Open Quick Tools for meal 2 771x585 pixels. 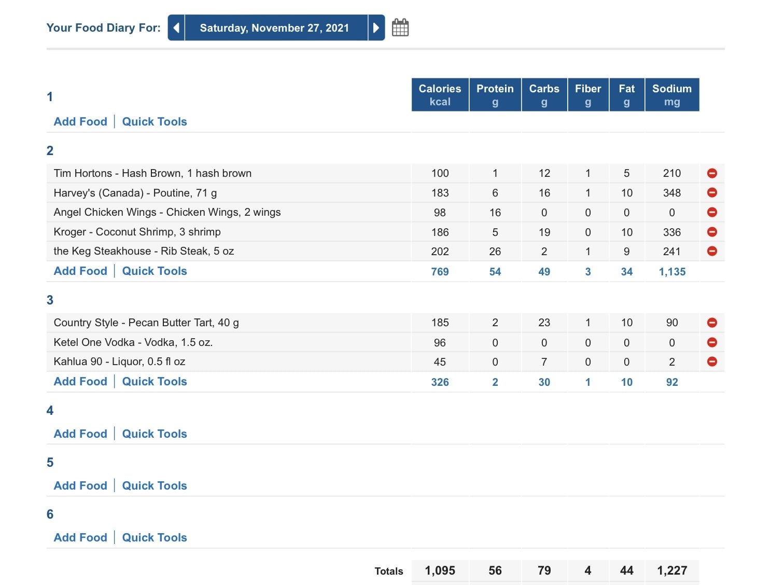tap(155, 271)
